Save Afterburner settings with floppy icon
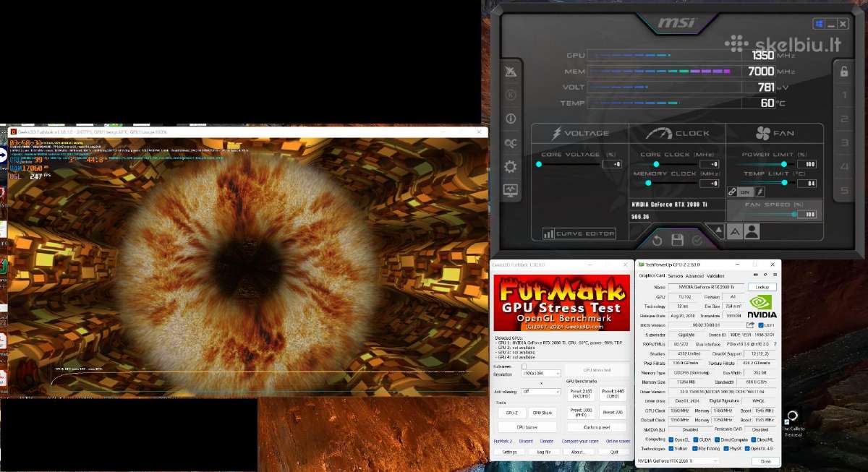 678,240
